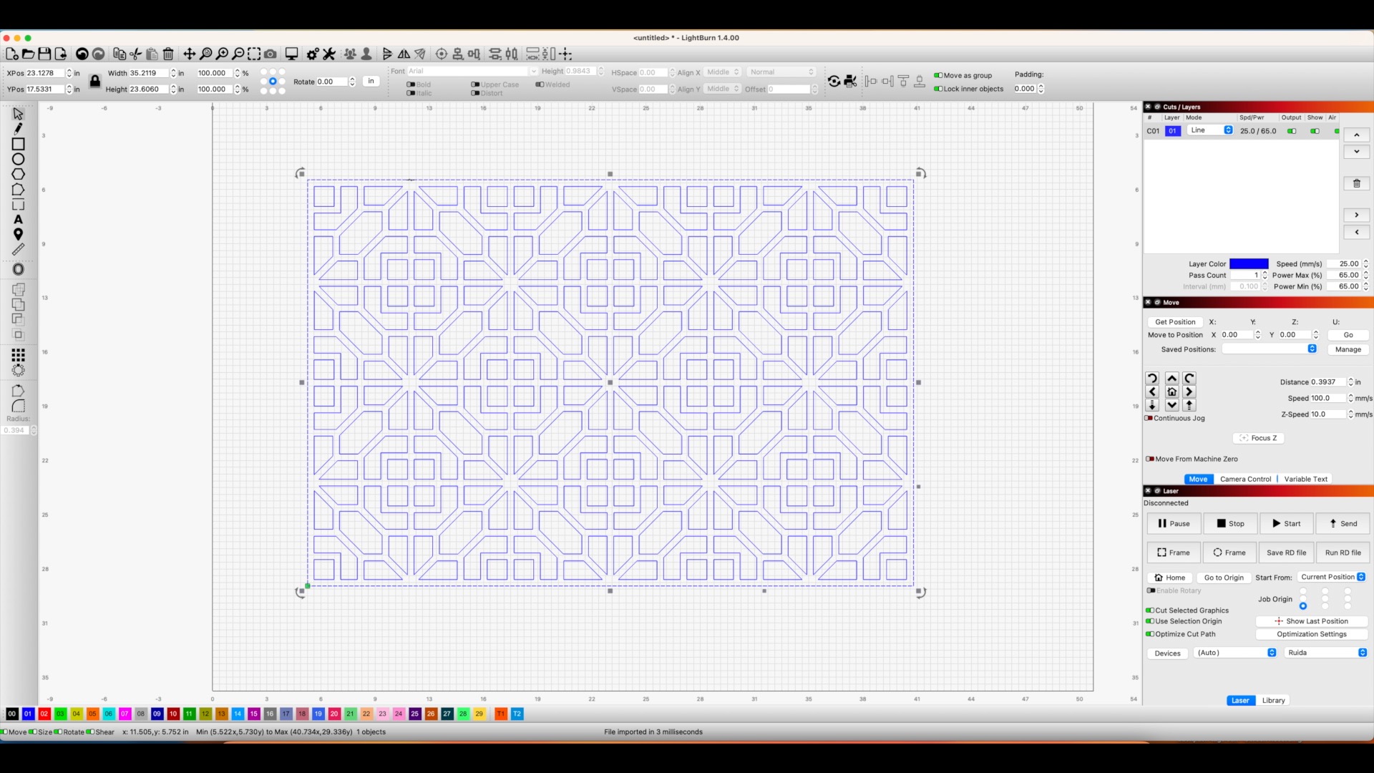The width and height of the screenshot is (1374, 773).
Task: Click the New file icon
Action: (x=11, y=54)
